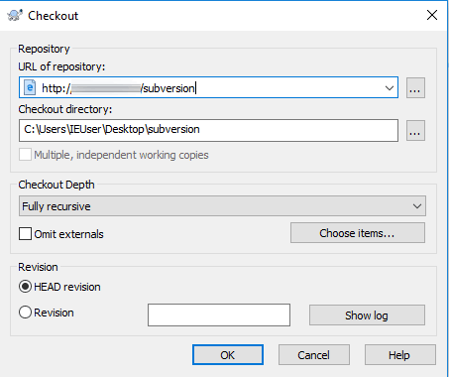Open the Show log button
The image size is (449, 377).
point(367,315)
